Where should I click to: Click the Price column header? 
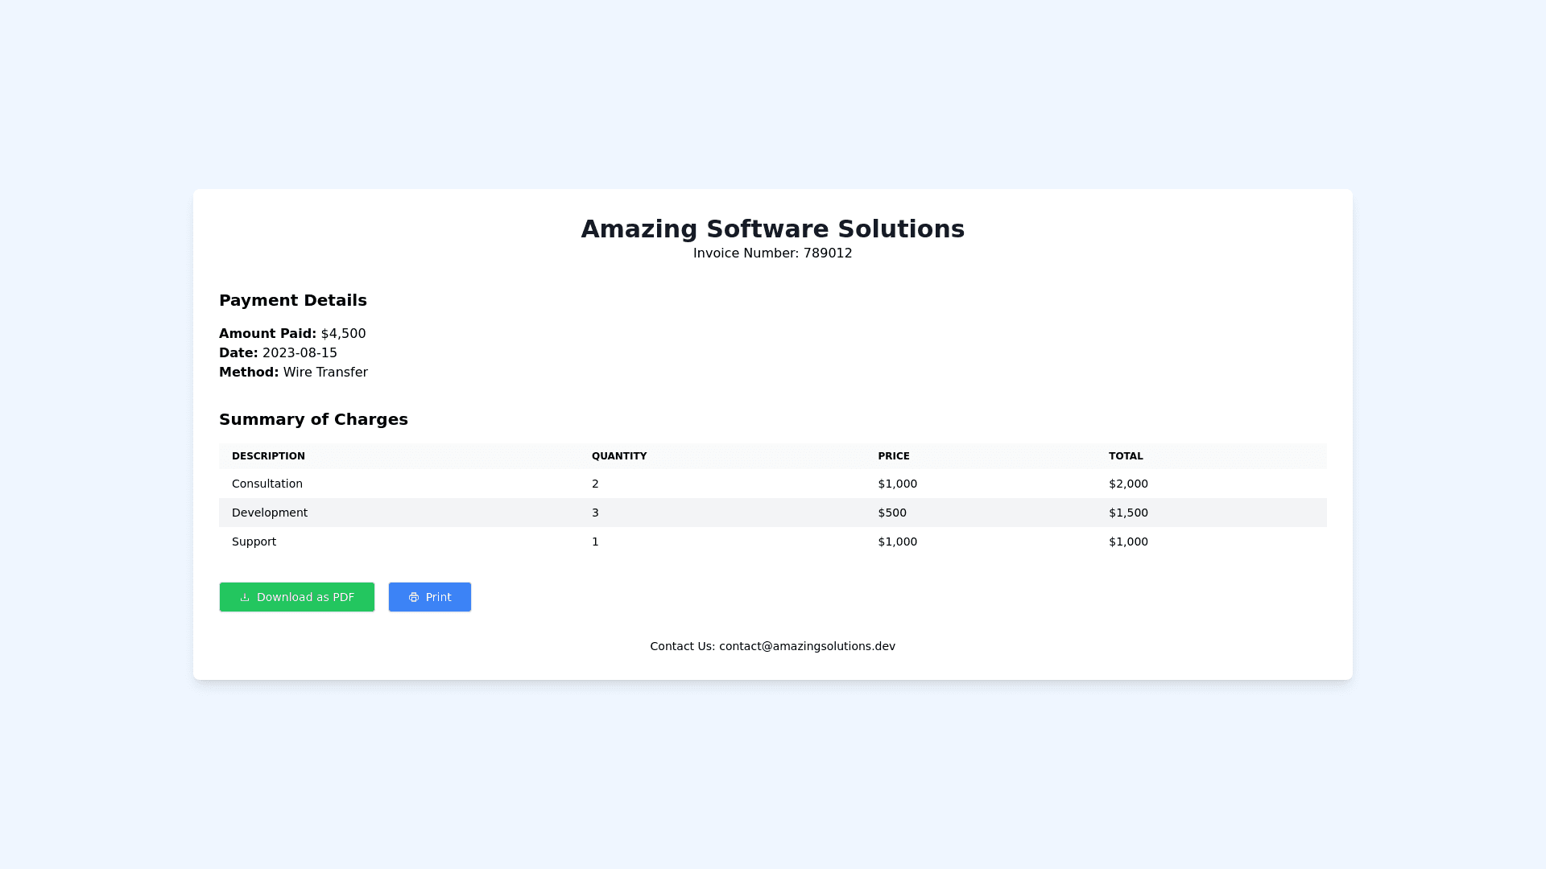click(893, 456)
